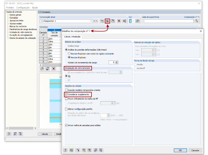Open Barras de contorno in the tree
208x155 pixels.
18,26
